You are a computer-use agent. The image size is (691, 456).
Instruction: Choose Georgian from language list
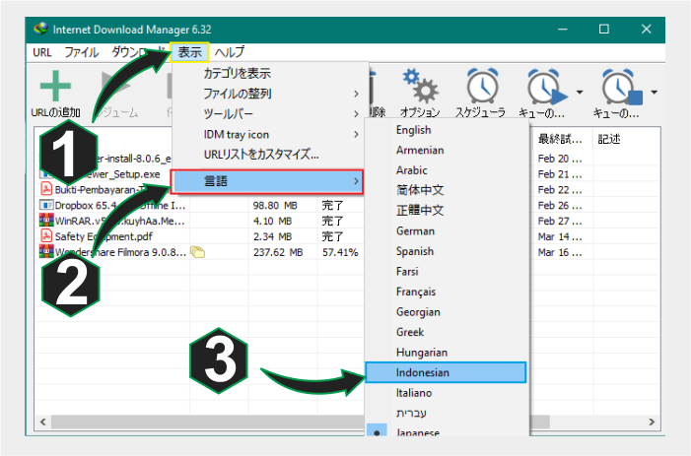pyautogui.click(x=447, y=312)
